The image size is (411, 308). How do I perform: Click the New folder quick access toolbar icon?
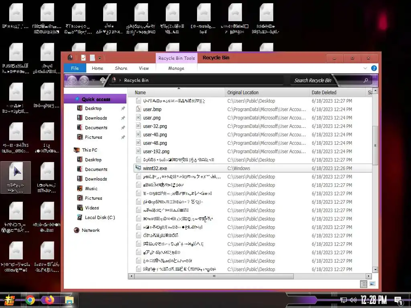point(92,58)
